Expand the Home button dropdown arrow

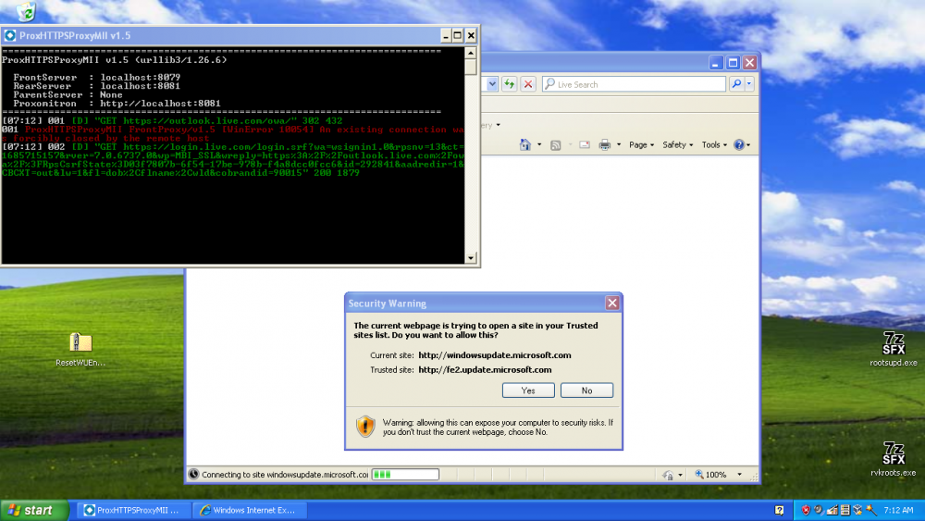[x=539, y=144]
